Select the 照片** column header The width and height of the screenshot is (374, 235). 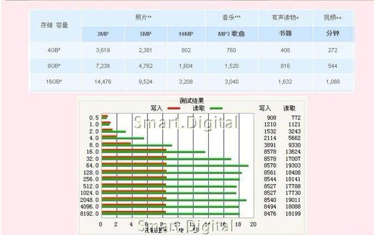click(143, 18)
